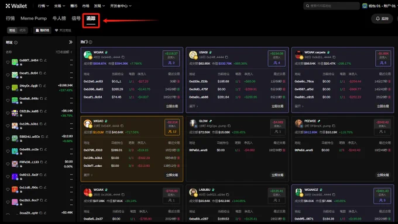Click the info icon beside the address heading
398x224 pixels.
pos(16,43)
